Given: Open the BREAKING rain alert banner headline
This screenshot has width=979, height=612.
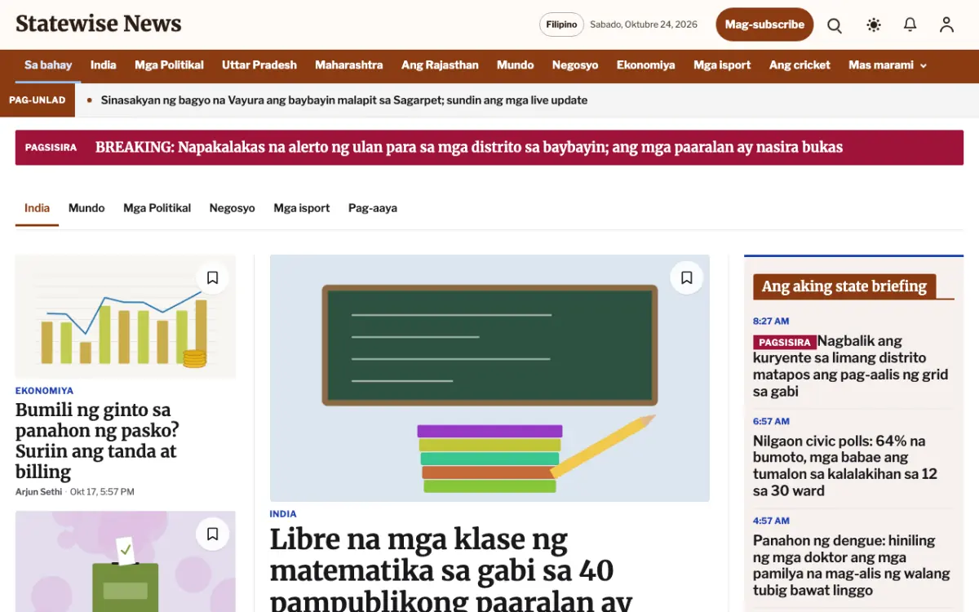Looking at the screenshot, I should [x=469, y=148].
